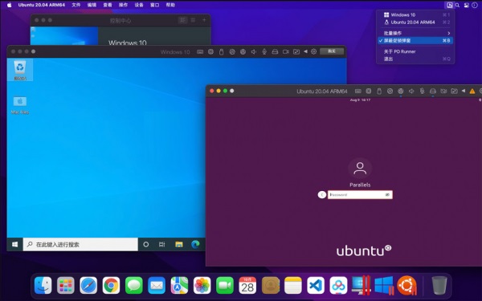Open network globe icon in Windows 10 toolbar
The image size is (482, 301).
click(x=243, y=51)
